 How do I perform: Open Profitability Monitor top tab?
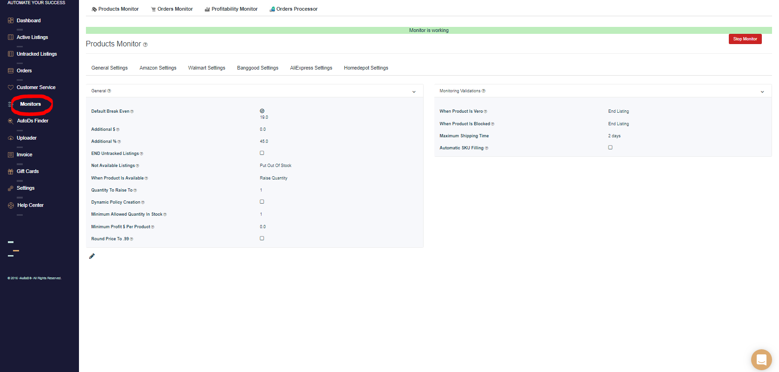[231, 9]
